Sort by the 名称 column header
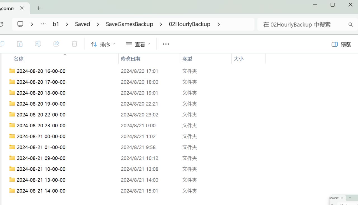This screenshot has height=205, width=358. point(18,59)
